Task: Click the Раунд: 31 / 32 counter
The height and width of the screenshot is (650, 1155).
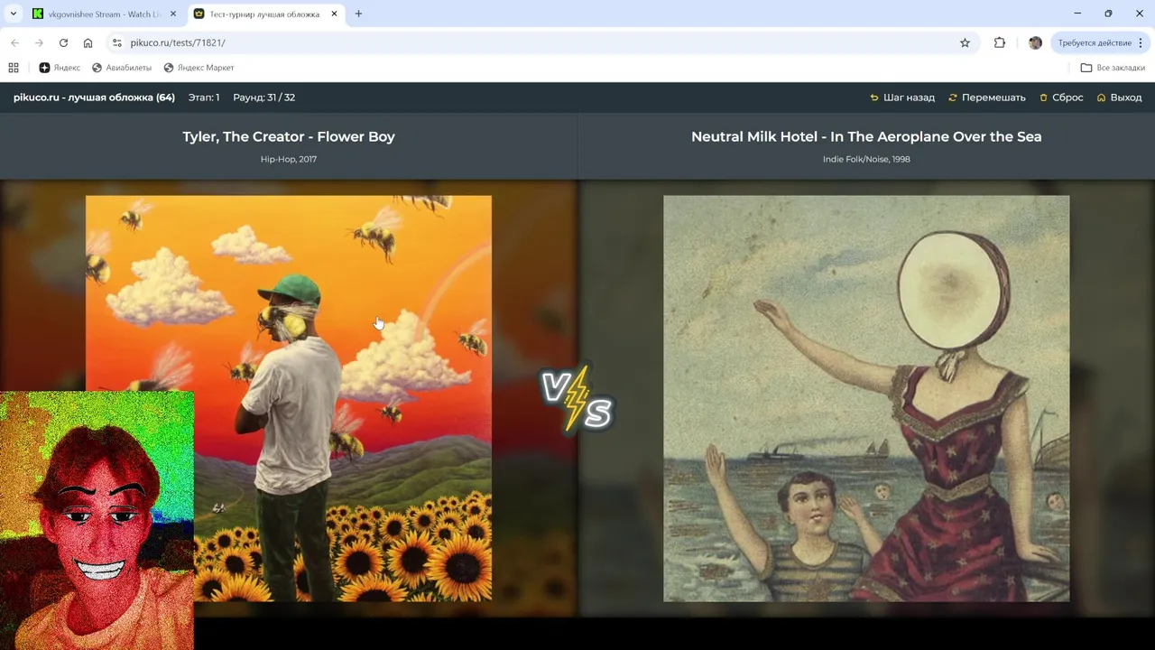Action: coord(263,97)
